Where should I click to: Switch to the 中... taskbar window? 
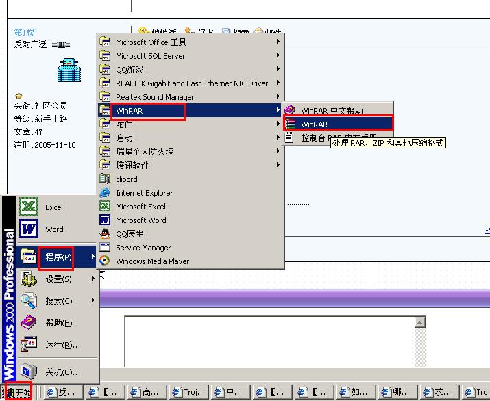pyautogui.click(x=231, y=392)
